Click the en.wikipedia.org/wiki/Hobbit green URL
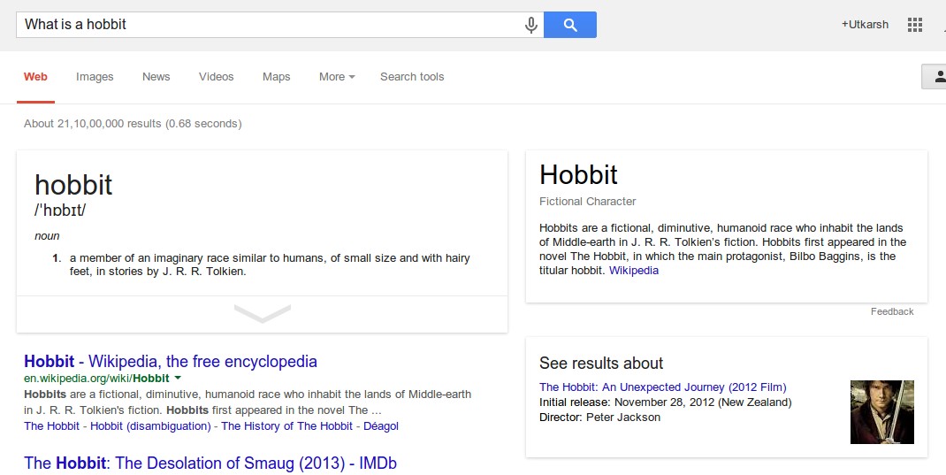This screenshot has height=475, width=946. click(96, 379)
